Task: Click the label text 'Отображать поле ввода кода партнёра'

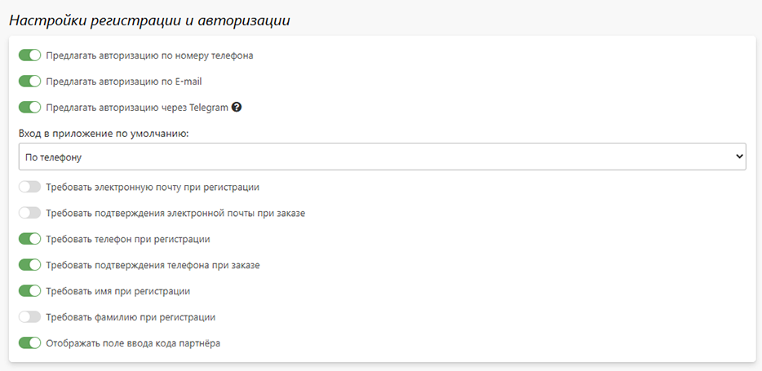Action: coord(133,343)
